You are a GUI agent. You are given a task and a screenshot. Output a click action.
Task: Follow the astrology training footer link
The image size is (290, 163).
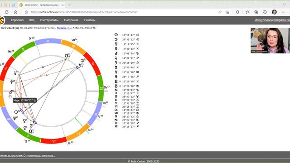pyautogui.click(x=27, y=155)
